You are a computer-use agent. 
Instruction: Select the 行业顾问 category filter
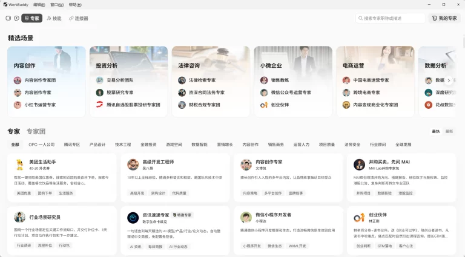[x=378, y=145]
